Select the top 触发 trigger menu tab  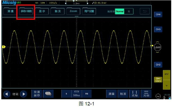click(x=57, y=11)
